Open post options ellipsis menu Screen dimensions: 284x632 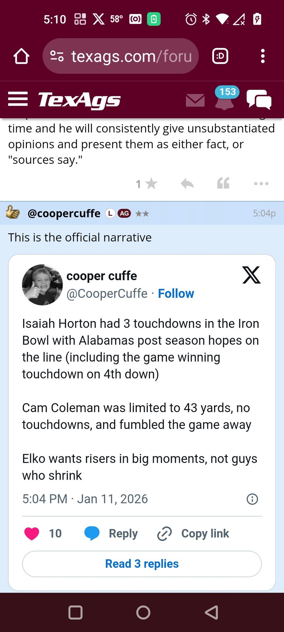pyautogui.click(x=261, y=184)
